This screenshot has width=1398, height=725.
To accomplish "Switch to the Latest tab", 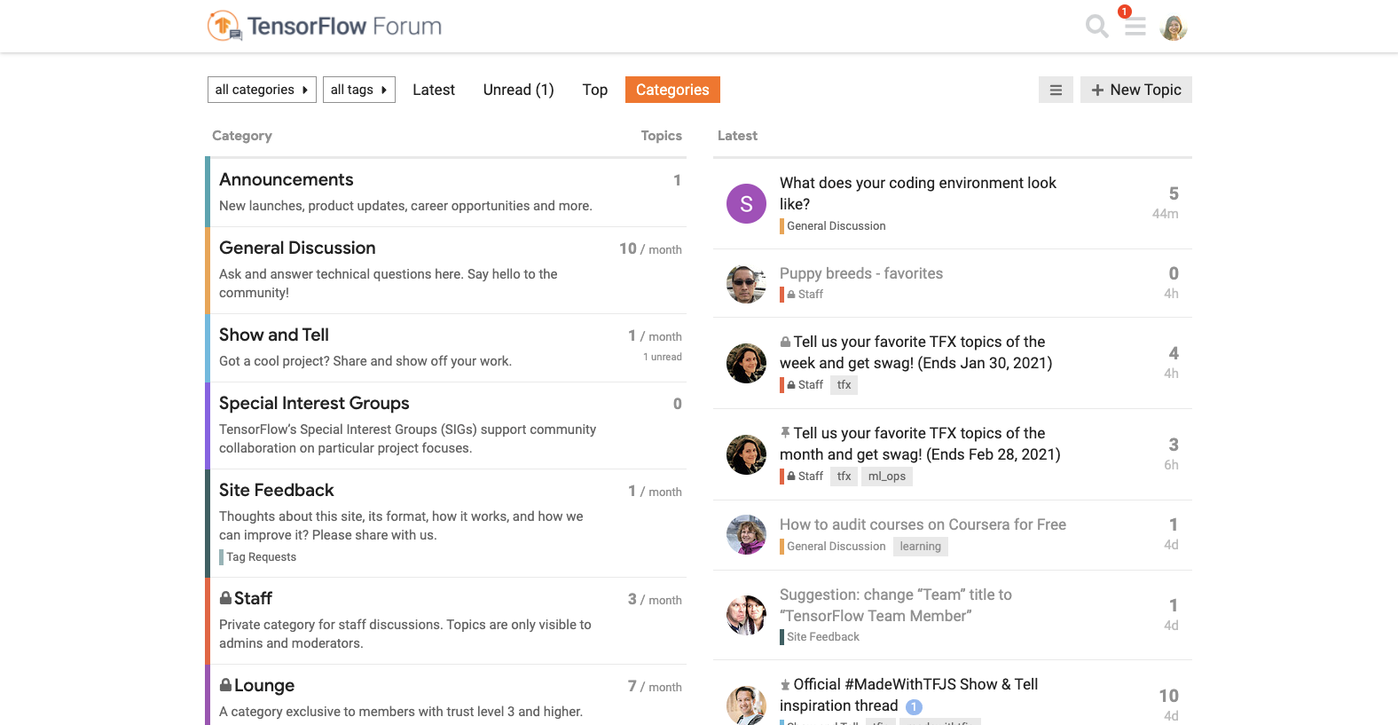I will 434,90.
